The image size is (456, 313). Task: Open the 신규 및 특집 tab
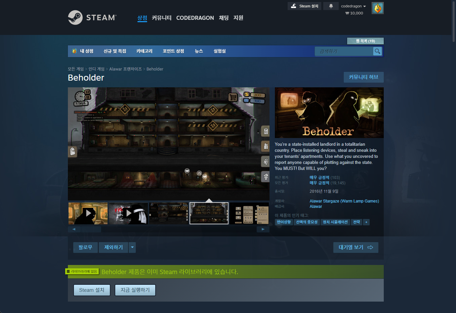pyautogui.click(x=115, y=51)
